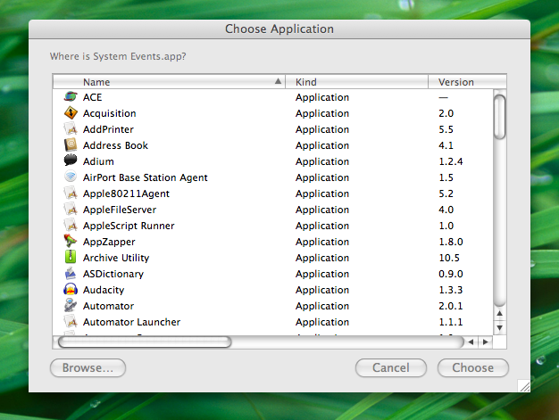The image size is (559, 420).
Task: Click the Automator robot icon
Action: (71, 306)
